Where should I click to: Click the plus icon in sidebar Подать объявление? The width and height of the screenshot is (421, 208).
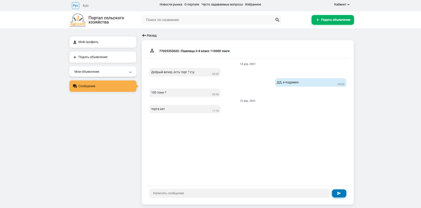click(75, 57)
